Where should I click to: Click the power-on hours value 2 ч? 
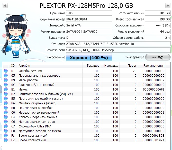(158, 38)
